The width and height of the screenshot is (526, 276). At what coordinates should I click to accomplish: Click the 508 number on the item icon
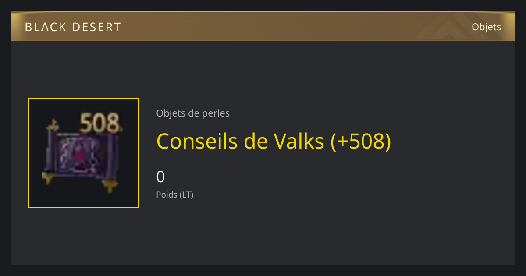[x=100, y=123]
